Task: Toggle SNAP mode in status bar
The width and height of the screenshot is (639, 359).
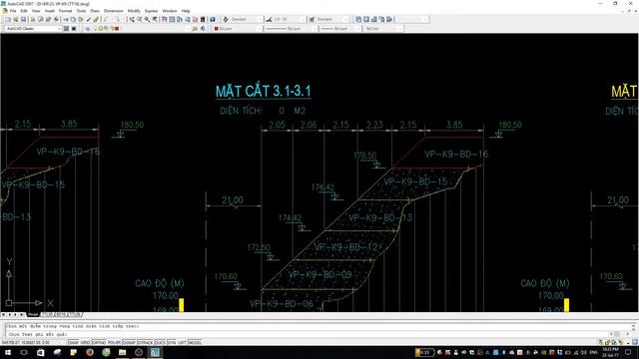Action: pos(73,343)
